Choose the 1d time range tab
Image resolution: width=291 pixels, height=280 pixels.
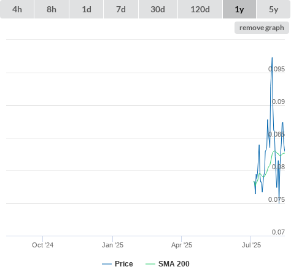click(87, 9)
